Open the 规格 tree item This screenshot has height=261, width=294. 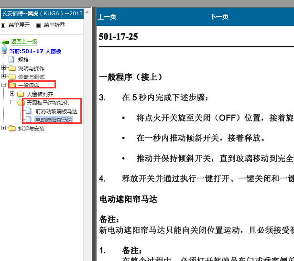pyautogui.click(x=23, y=60)
